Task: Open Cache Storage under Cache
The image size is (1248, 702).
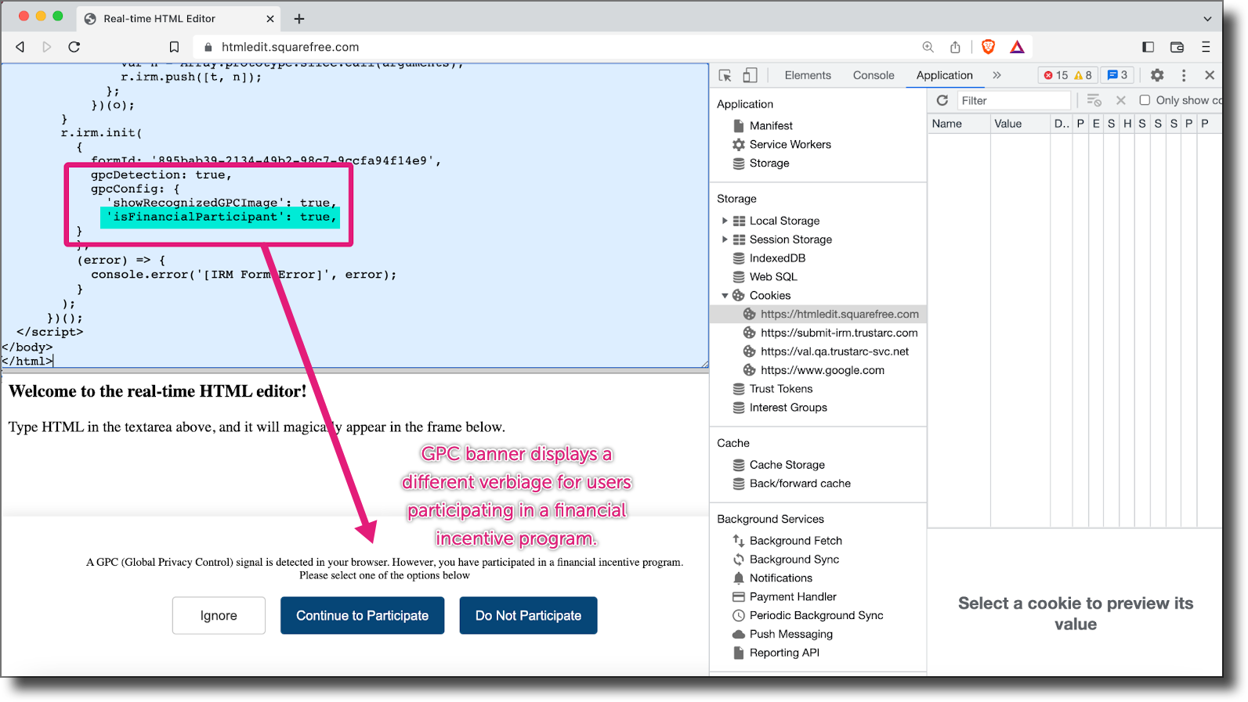Action: [x=787, y=465]
